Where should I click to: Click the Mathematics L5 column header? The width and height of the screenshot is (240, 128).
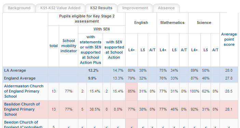174,50
